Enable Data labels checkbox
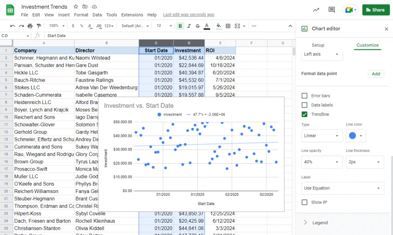 click(304, 105)
